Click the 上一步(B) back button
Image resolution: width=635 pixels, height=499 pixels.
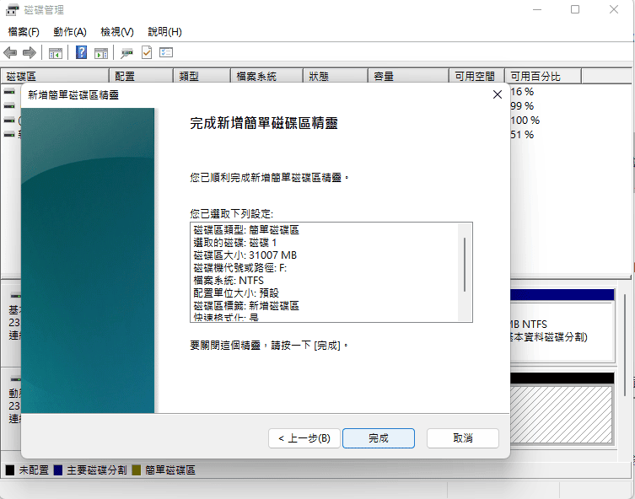304,438
